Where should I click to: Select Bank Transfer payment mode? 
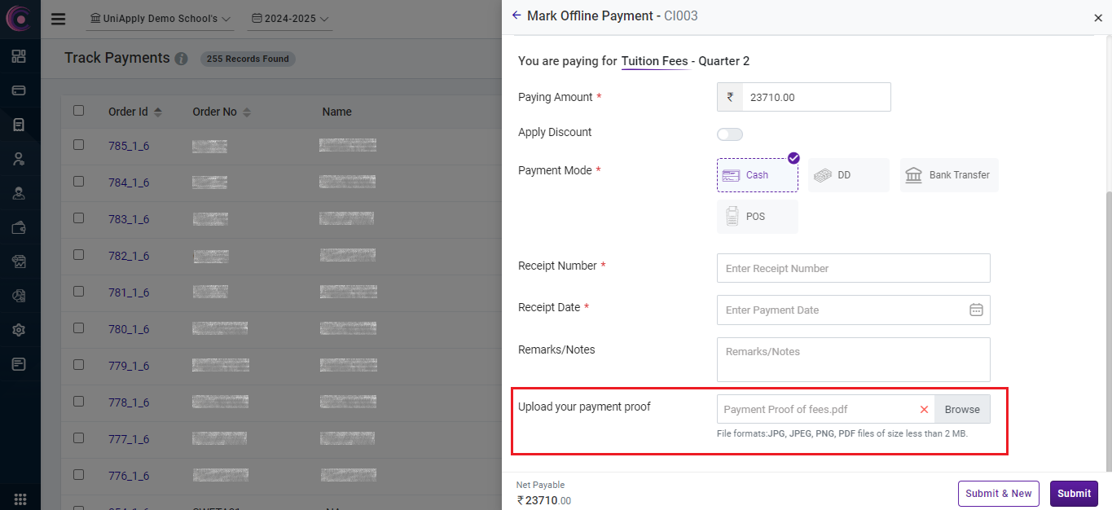(948, 175)
